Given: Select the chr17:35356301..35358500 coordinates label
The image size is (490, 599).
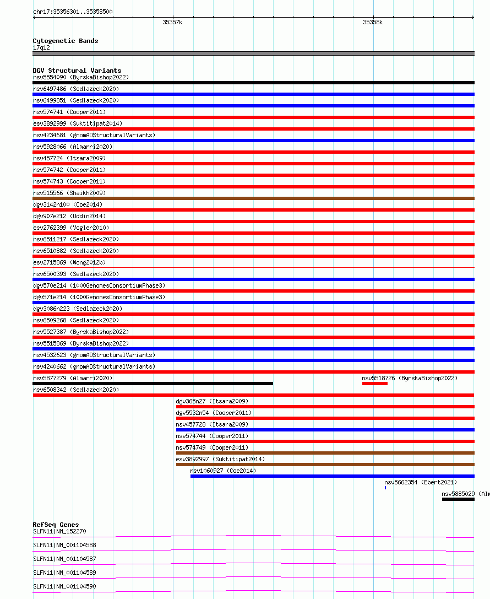Looking at the screenshot, I should (x=73, y=12).
